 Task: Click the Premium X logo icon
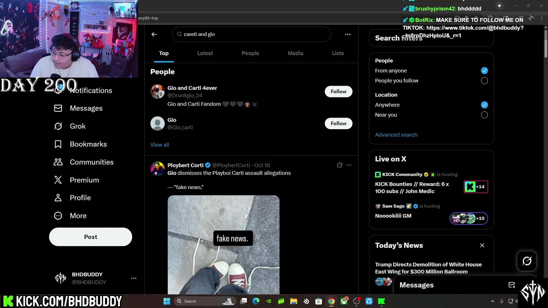tap(58, 180)
